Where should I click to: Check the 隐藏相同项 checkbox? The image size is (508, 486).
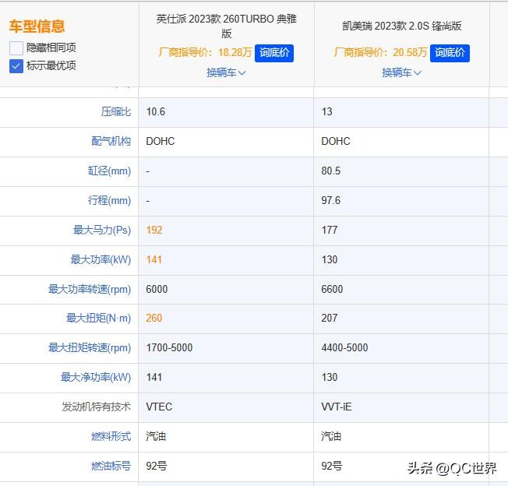pyautogui.click(x=16, y=48)
